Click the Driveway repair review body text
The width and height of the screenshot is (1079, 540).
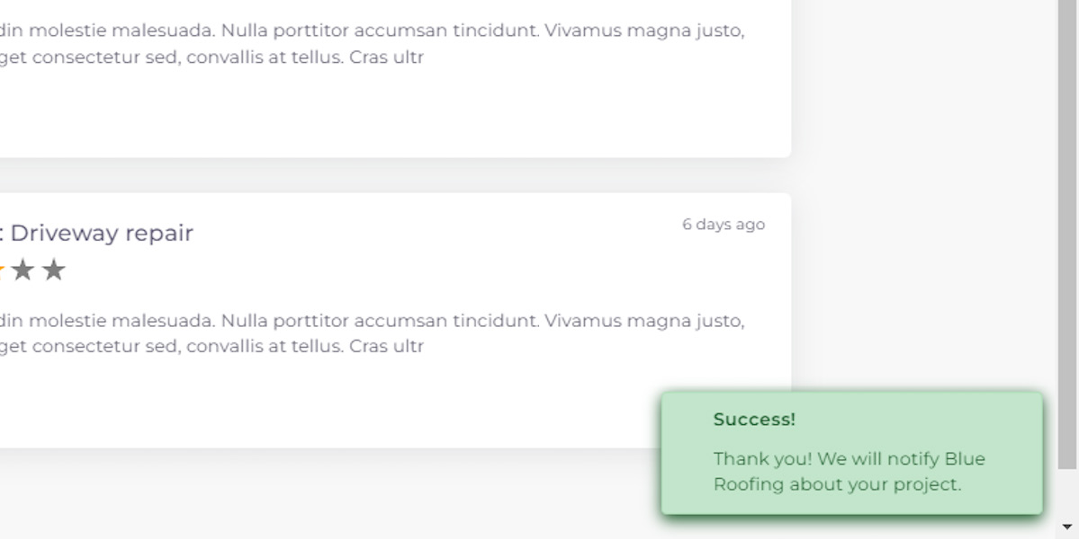tap(373, 333)
